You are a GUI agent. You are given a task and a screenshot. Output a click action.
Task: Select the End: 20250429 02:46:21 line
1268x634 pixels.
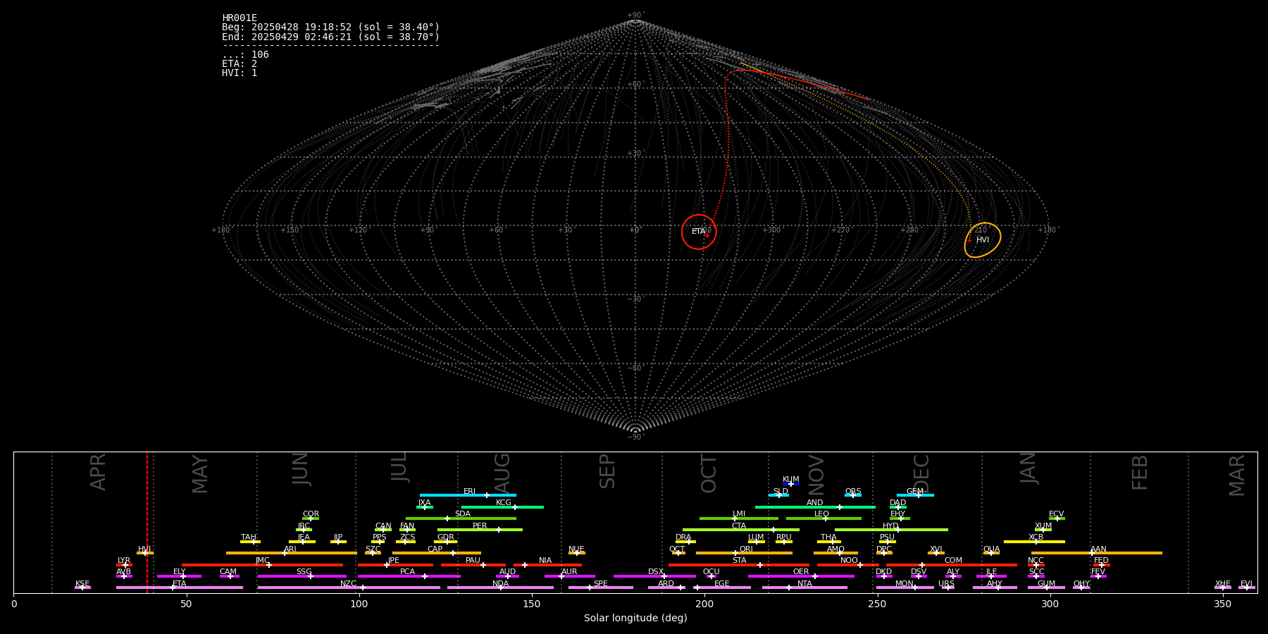(330, 37)
